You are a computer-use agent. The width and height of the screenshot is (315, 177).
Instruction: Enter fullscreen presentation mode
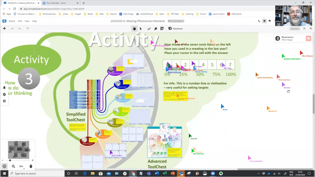pyautogui.click(x=304, y=29)
